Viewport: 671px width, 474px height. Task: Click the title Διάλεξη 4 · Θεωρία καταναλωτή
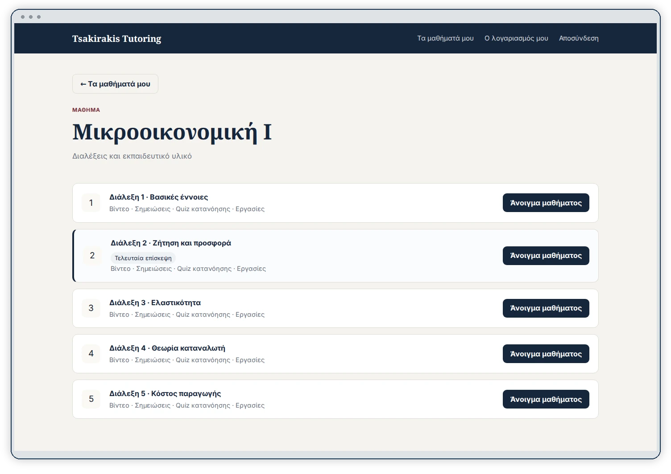167,348
